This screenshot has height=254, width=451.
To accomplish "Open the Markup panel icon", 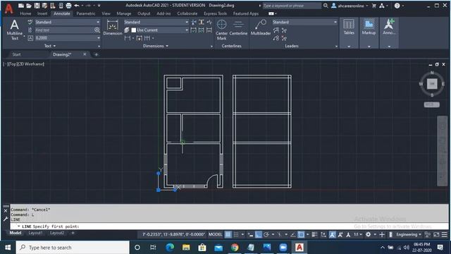I will coord(369,27).
